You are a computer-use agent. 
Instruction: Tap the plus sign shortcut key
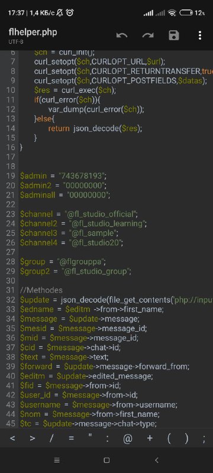[x=150, y=438]
